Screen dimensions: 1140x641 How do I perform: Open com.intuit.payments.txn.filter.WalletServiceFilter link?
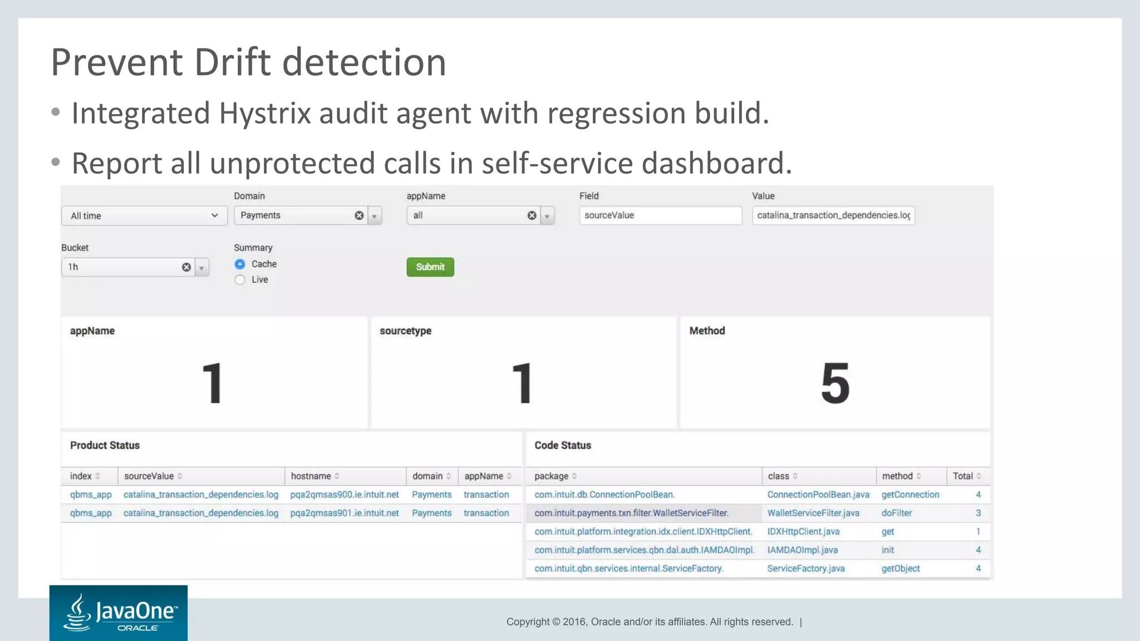tap(631, 513)
